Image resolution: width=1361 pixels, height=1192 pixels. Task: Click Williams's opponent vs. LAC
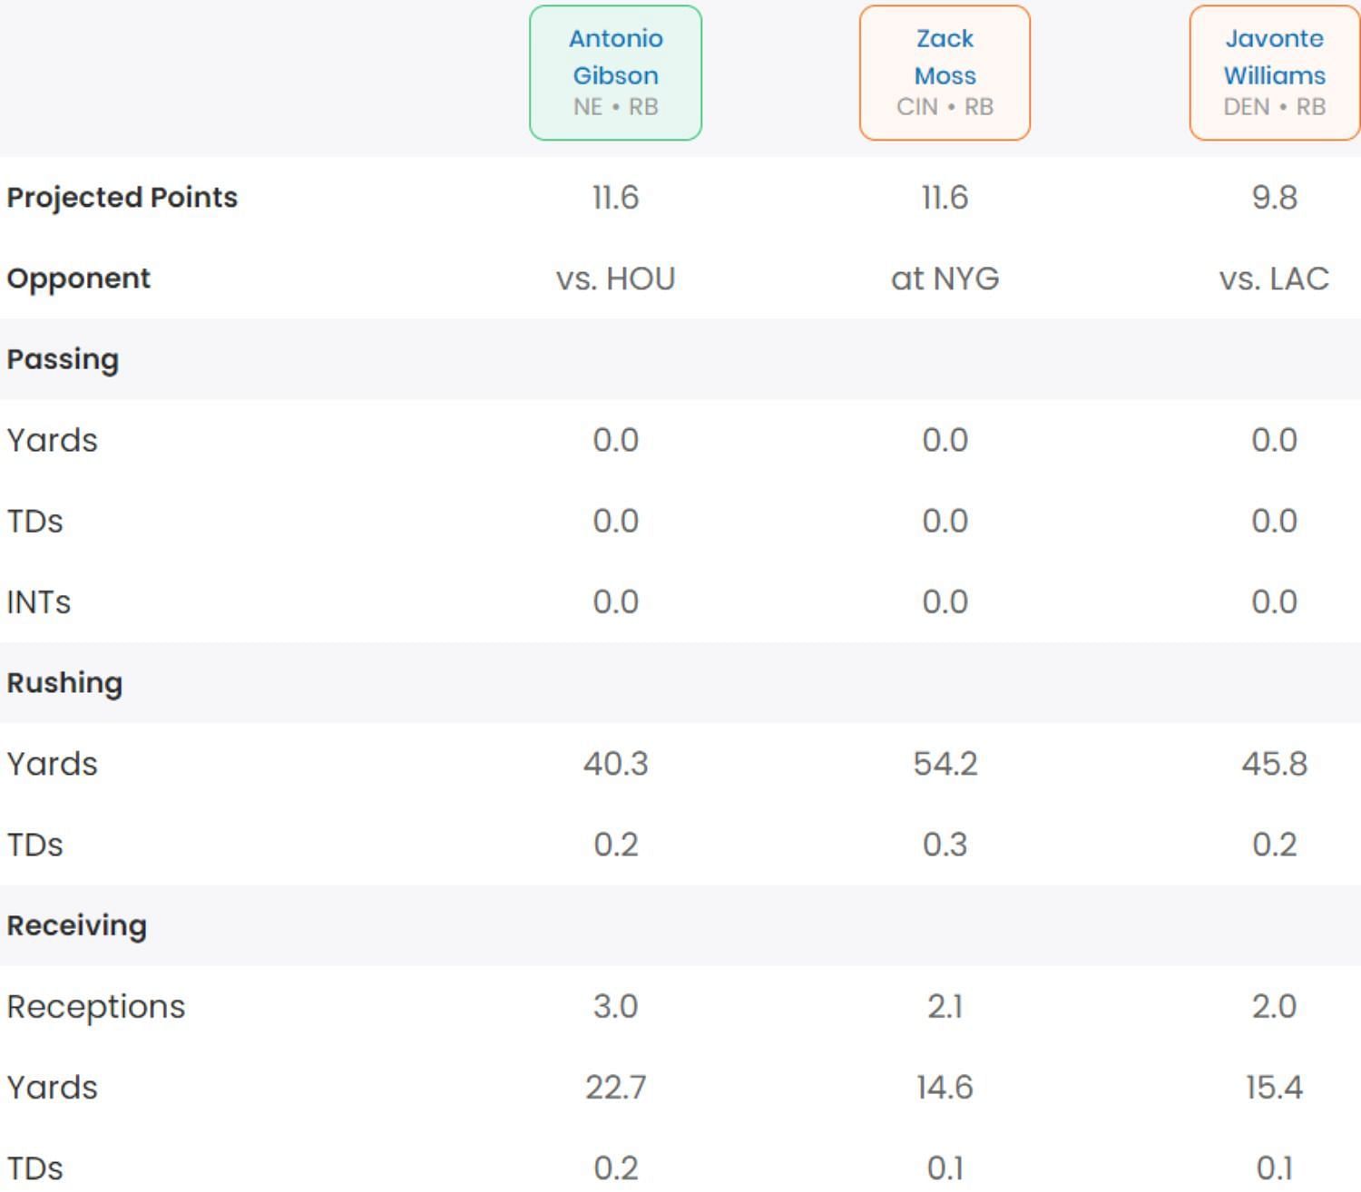1274,278
